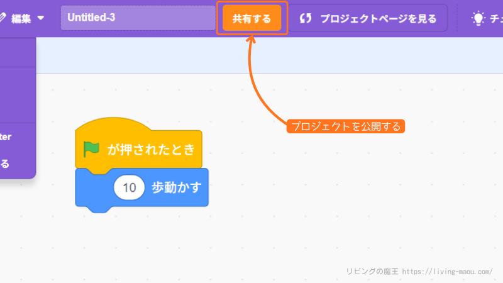503x283 pixels.
Task: Click the lightbulb tutorials icon
Action: [478, 18]
